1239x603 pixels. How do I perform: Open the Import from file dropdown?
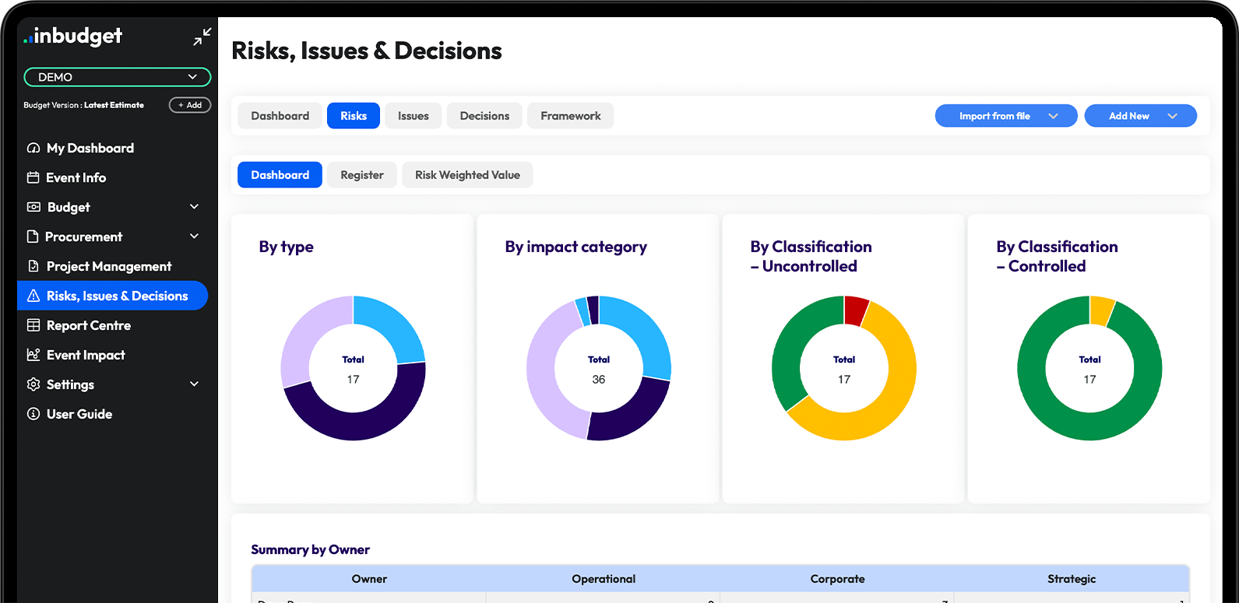pos(1006,116)
